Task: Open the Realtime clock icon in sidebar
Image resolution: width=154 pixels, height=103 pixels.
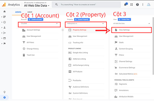Action: [5, 22]
